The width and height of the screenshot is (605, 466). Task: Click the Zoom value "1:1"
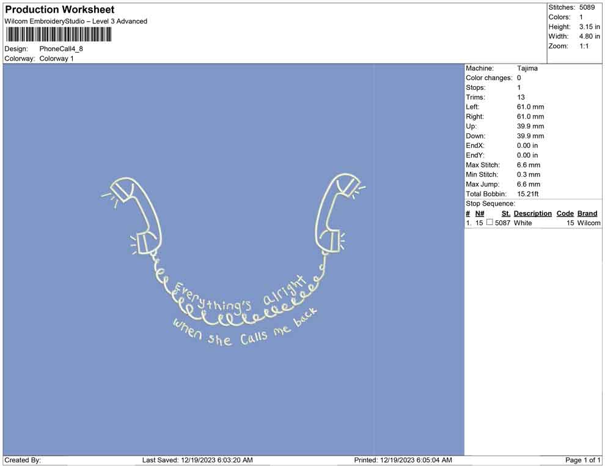coord(584,46)
